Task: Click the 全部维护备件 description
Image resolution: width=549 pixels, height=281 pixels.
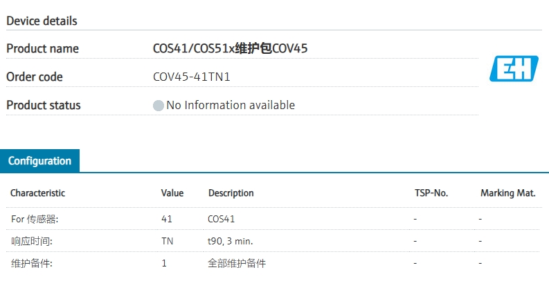Action: (x=237, y=263)
